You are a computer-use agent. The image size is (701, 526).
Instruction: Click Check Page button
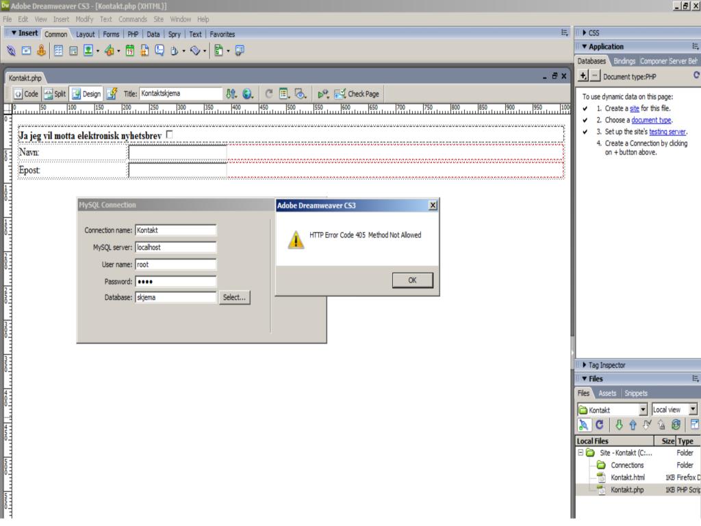tap(356, 93)
